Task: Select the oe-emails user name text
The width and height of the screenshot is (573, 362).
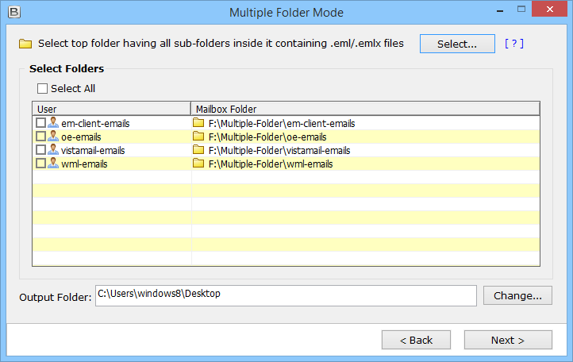Action: [81, 137]
